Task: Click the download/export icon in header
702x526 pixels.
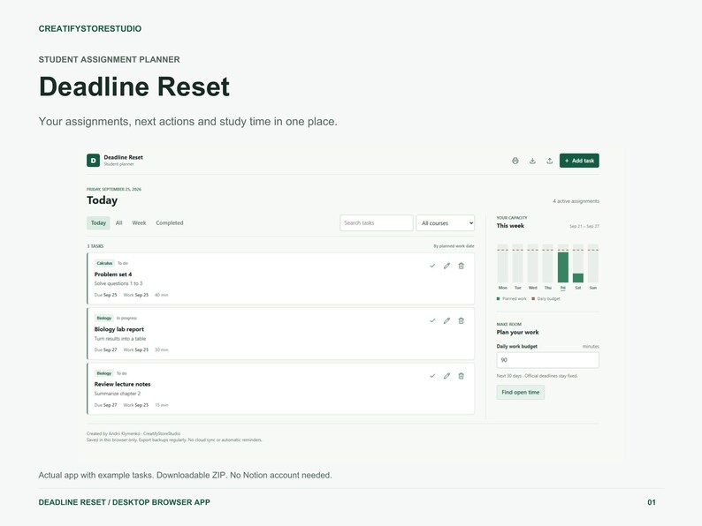Action: coord(532,161)
